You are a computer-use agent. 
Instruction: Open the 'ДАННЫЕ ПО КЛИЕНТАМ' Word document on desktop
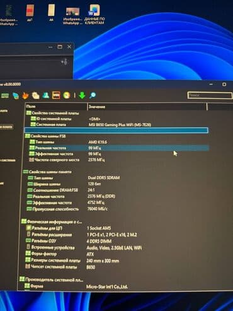pyautogui.click(x=94, y=15)
